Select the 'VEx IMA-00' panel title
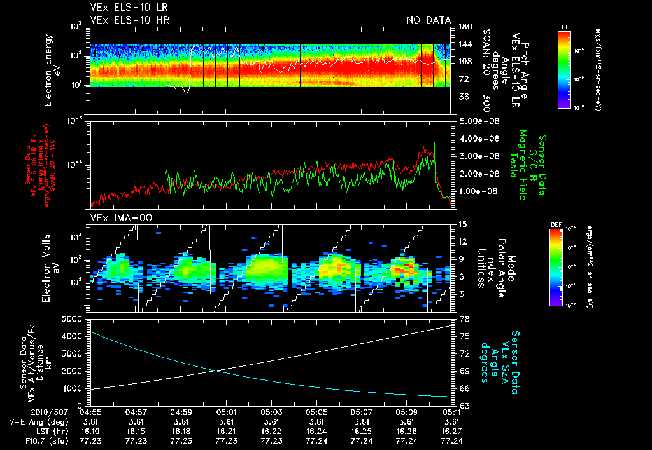652x450 pixels. pos(121,218)
